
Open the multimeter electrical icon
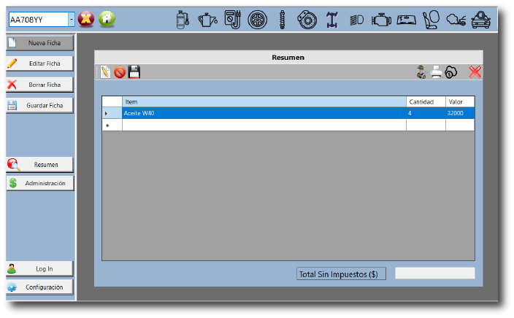click(x=232, y=20)
